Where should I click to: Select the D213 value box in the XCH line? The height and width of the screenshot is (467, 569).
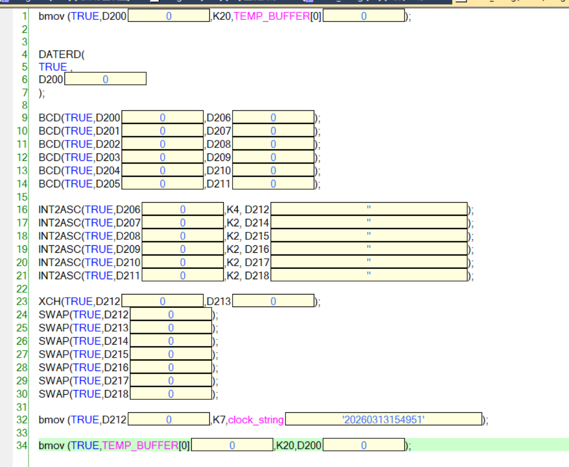[x=273, y=301]
